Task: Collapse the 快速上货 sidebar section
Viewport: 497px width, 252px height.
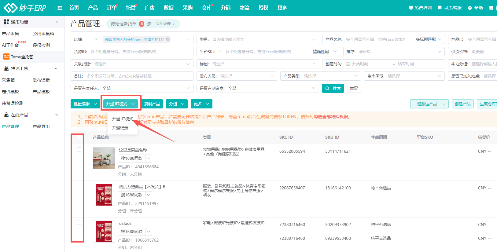Action: click(x=56, y=68)
